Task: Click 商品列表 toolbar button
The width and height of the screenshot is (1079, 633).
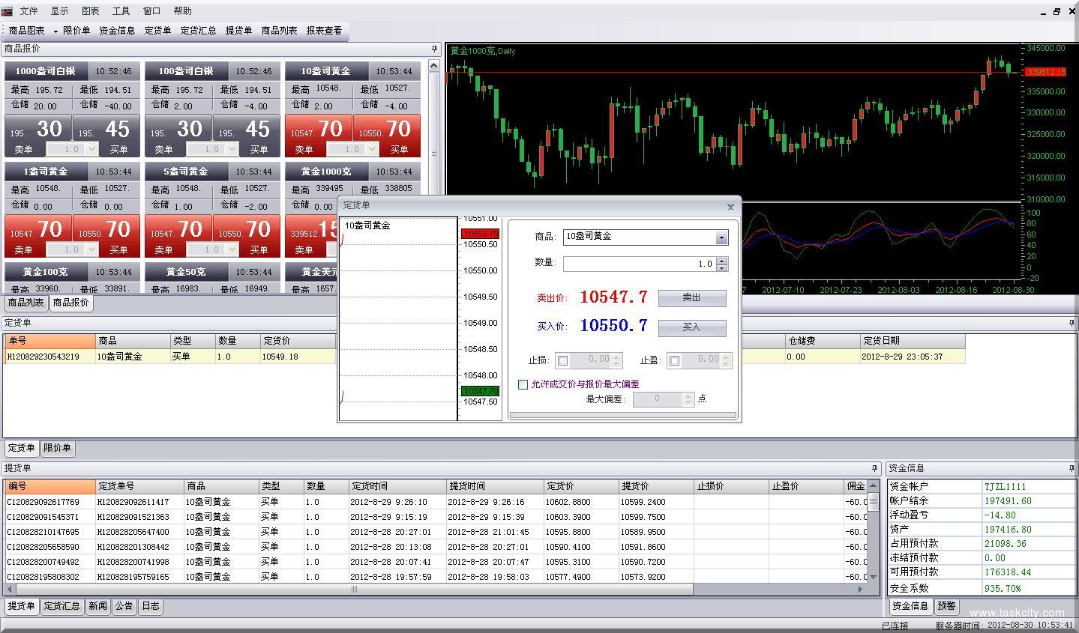Action: click(279, 31)
